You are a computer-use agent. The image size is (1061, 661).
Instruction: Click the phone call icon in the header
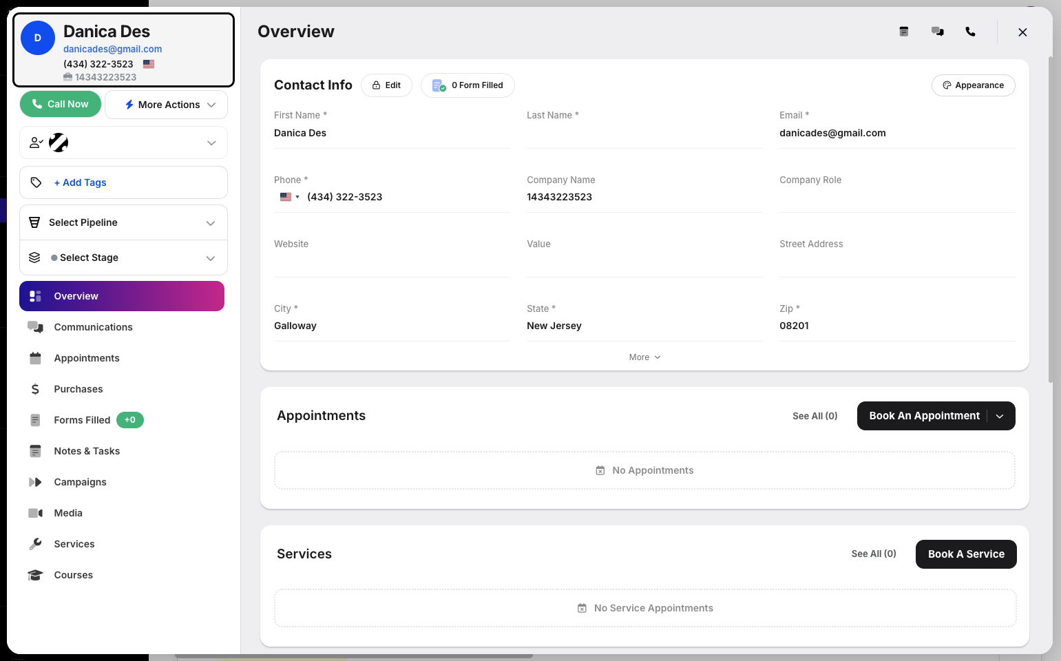point(971,32)
